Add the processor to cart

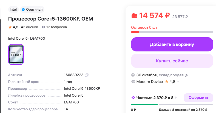[x=172, y=44]
